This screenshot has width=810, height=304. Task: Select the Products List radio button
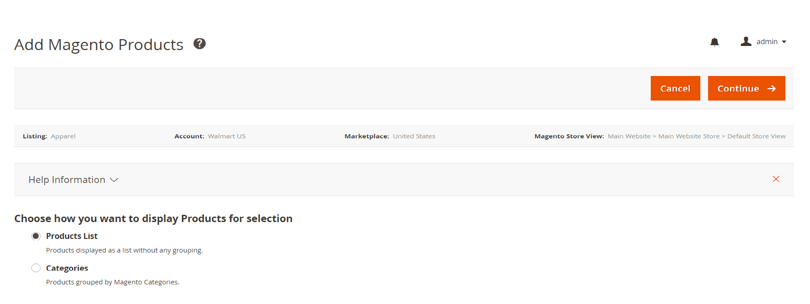click(36, 236)
